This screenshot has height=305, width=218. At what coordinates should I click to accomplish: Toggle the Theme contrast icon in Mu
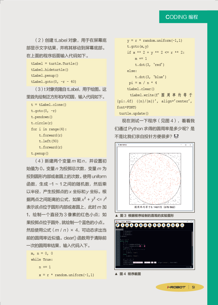tap(164, 225)
